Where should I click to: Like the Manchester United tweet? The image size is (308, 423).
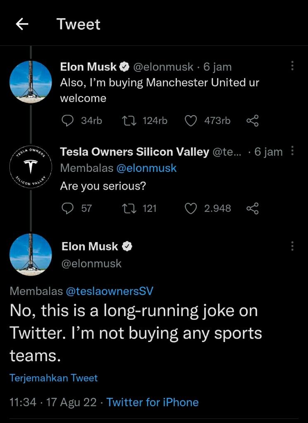point(190,121)
